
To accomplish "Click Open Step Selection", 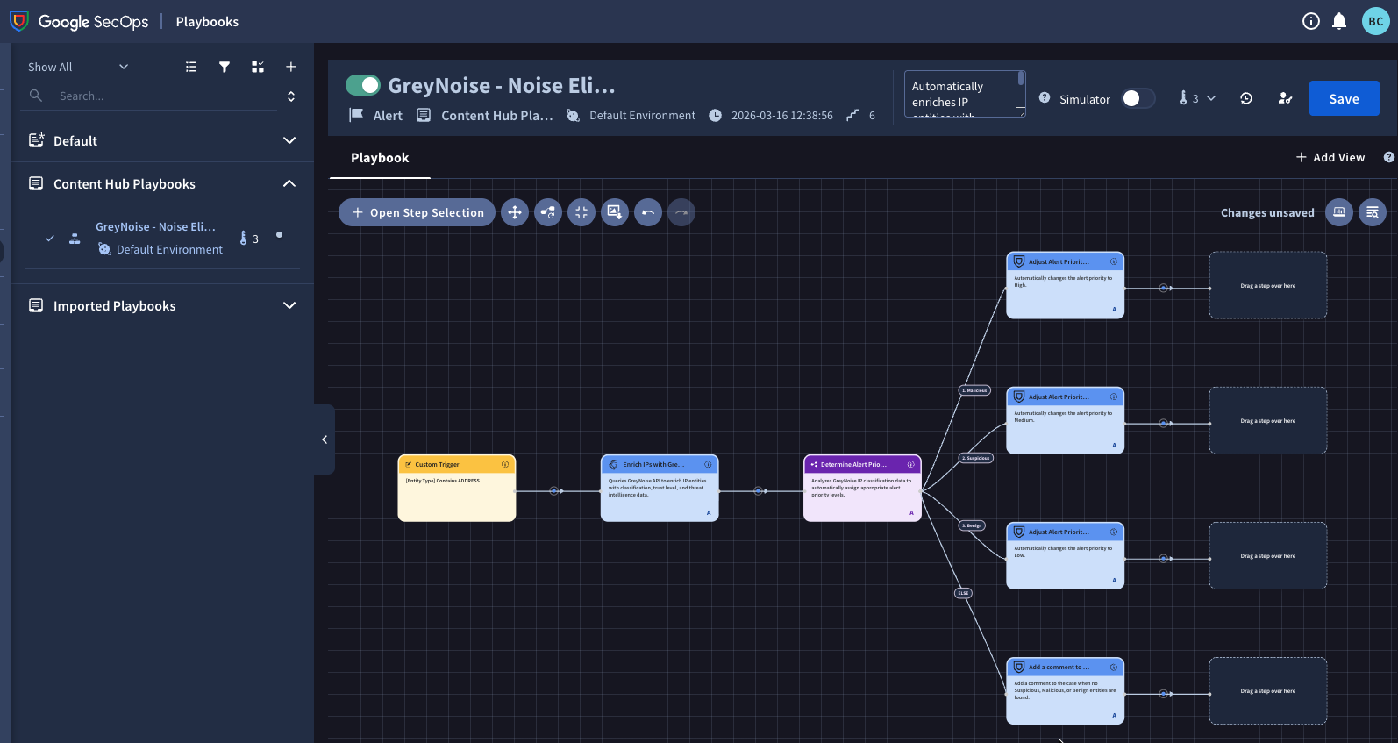I will [417, 212].
